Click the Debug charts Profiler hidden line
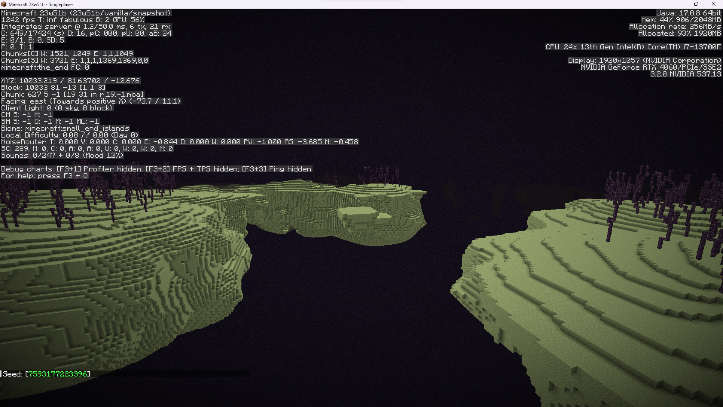723x407 pixels. pyautogui.click(x=156, y=169)
